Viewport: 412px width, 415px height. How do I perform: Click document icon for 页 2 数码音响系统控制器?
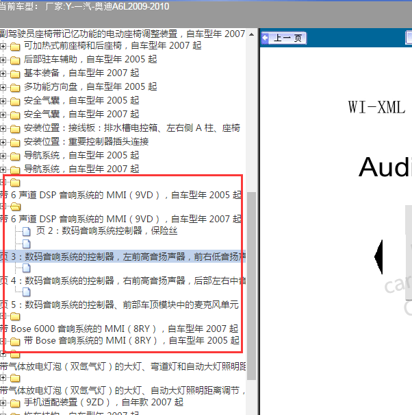pyautogui.click(x=27, y=231)
